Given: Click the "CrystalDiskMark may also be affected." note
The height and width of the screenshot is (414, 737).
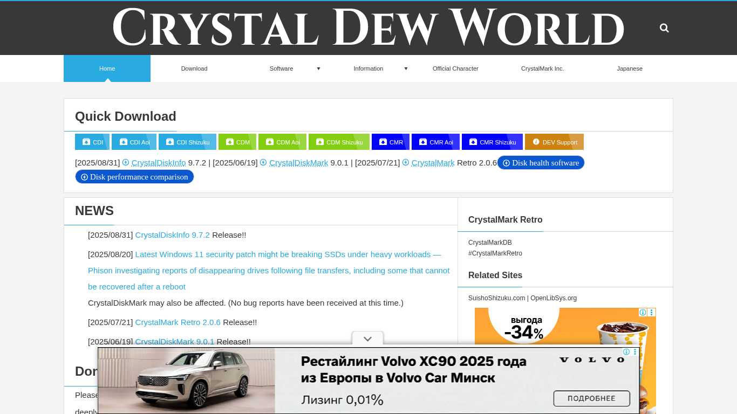Looking at the screenshot, I should click(157, 303).
